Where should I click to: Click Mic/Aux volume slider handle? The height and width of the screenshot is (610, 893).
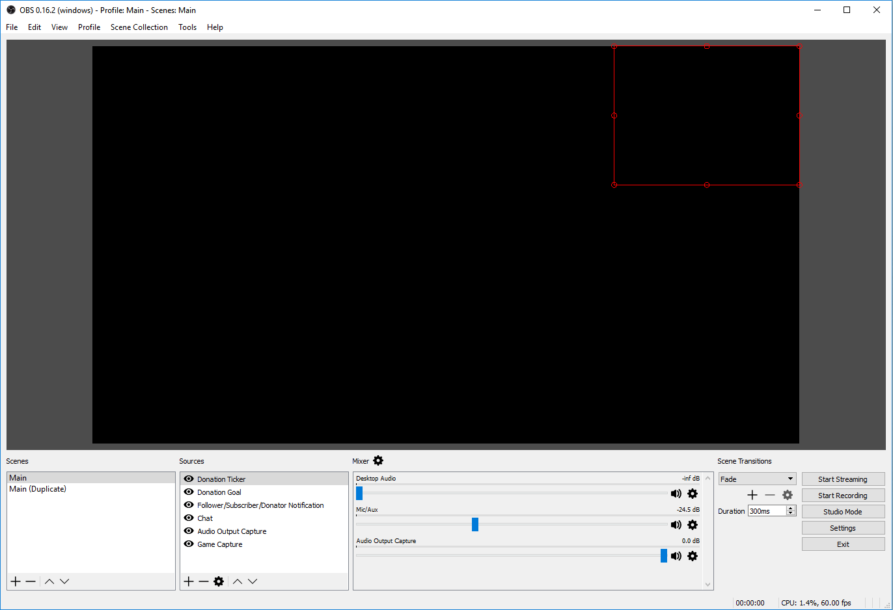pos(475,524)
